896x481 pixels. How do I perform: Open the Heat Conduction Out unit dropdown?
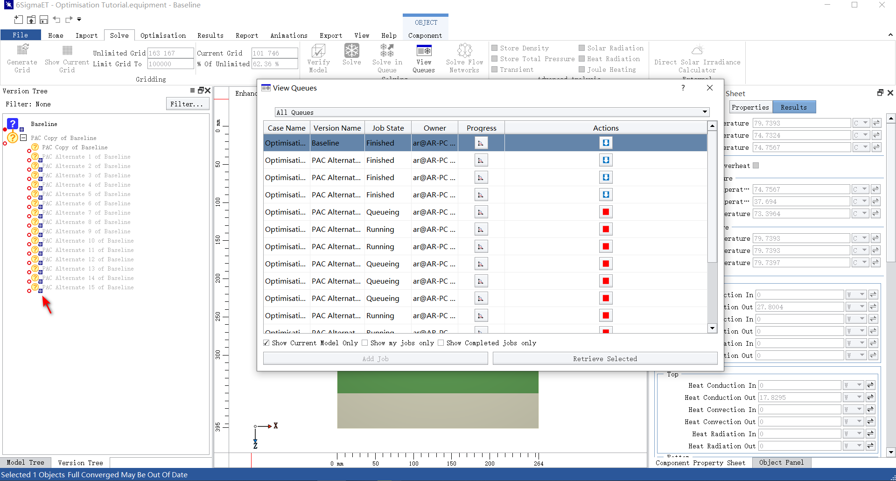pos(859,397)
